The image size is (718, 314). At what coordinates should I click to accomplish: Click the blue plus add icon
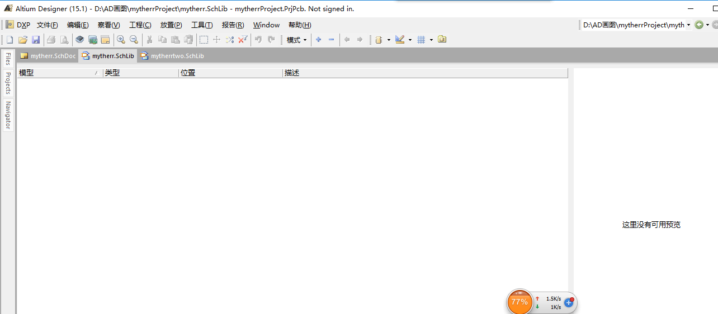point(319,40)
